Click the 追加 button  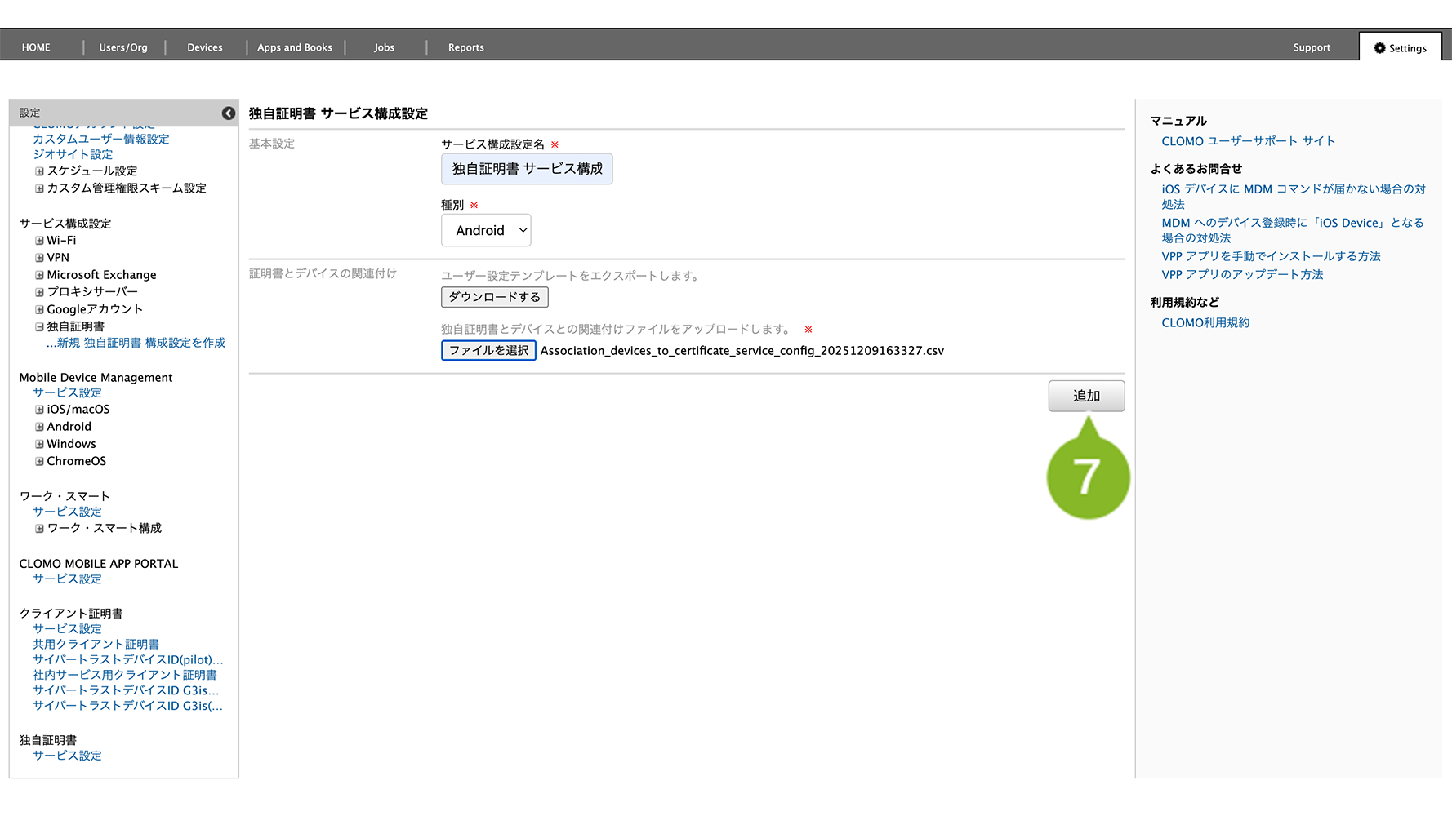click(1085, 396)
